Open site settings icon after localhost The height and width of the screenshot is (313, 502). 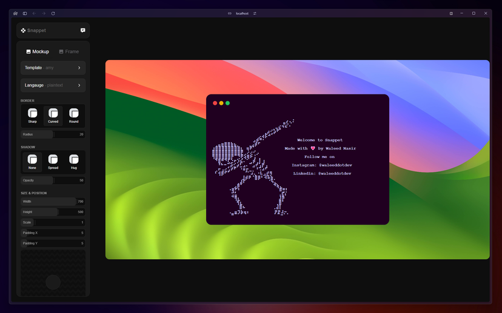coord(255,13)
